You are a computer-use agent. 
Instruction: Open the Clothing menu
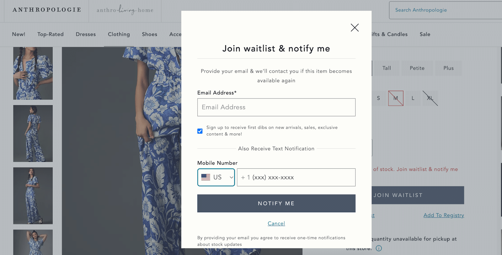119,34
